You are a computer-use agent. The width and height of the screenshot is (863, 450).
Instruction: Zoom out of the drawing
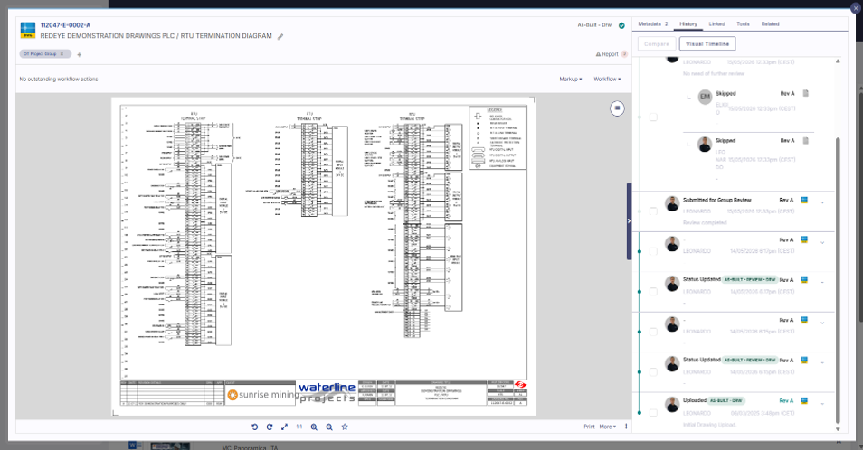click(x=329, y=427)
